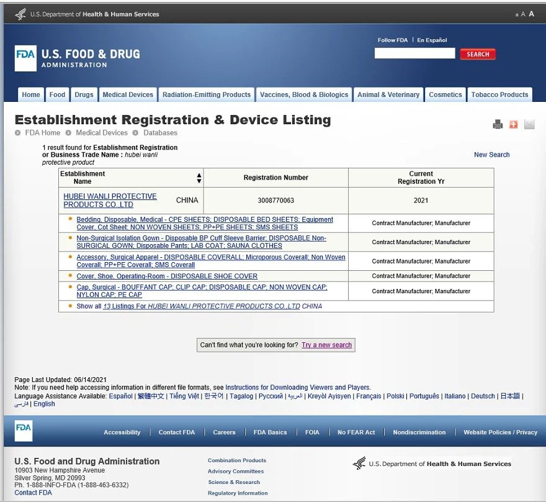Click inside the search text field

point(414,54)
